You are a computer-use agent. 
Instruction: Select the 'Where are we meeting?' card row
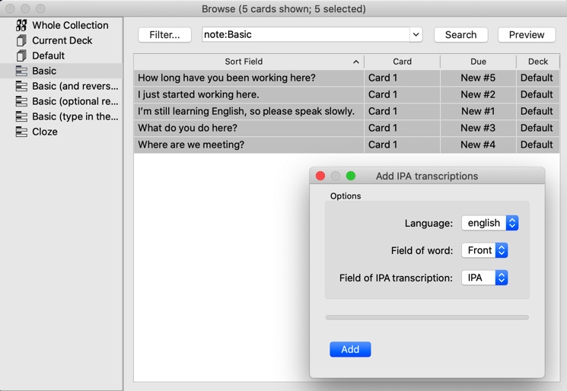point(248,145)
